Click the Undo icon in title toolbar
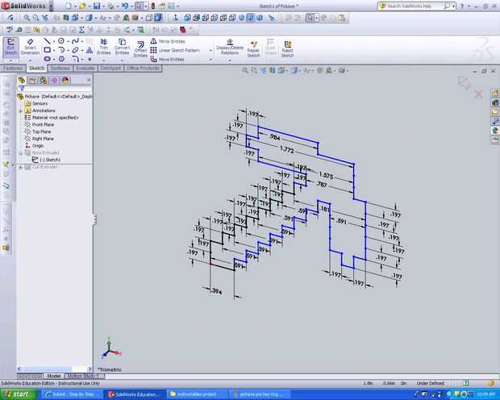This screenshot has height=400, width=500. tap(125, 6)
